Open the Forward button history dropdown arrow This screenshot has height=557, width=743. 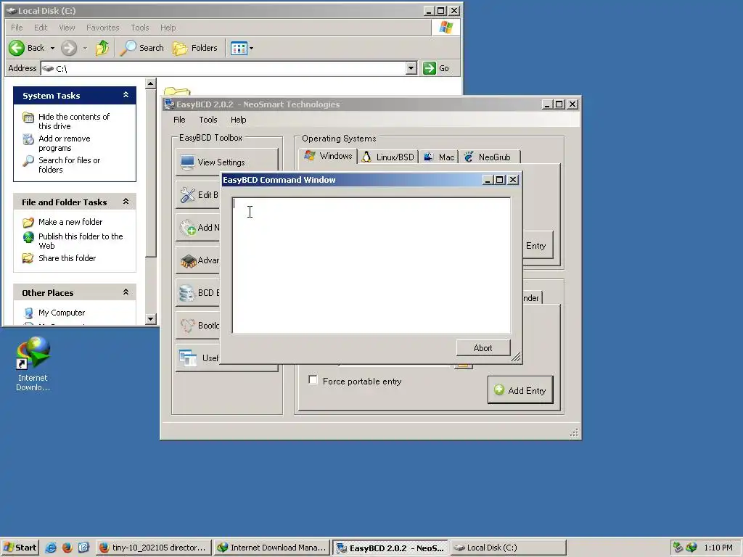click(85, 49)
